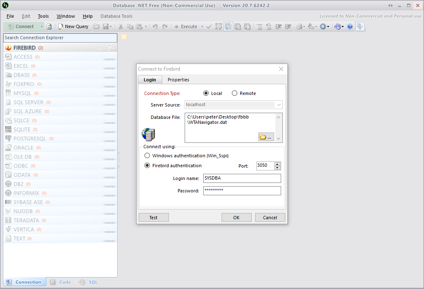Click the Connect toolbar button
This screenshot has width=424, height=289.
[21, 26]
